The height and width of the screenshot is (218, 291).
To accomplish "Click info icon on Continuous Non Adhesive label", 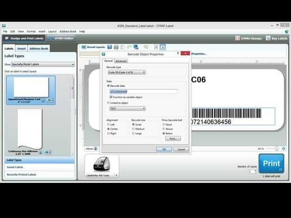I will (40, 152).
